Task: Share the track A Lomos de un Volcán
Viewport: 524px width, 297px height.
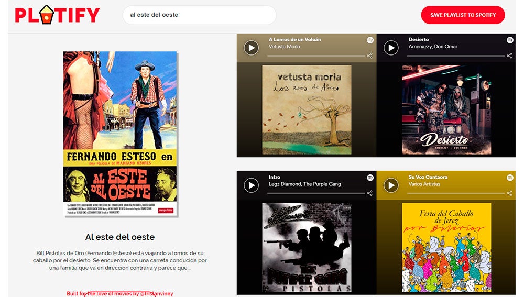Action: 369,56
